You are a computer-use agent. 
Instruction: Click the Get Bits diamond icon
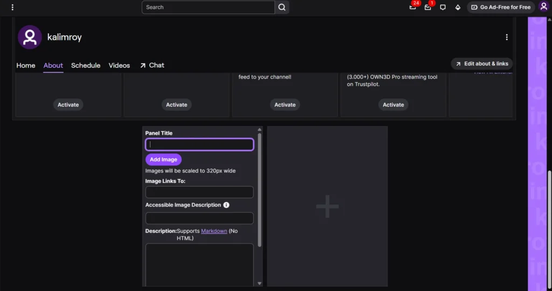click(x=458, y=7)
